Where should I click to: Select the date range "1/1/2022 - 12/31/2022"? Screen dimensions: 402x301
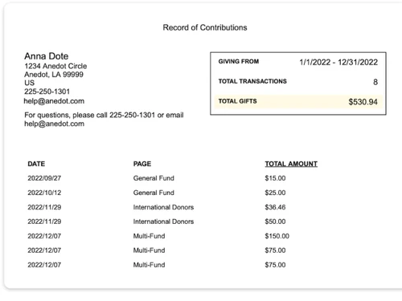click(338, 63)
